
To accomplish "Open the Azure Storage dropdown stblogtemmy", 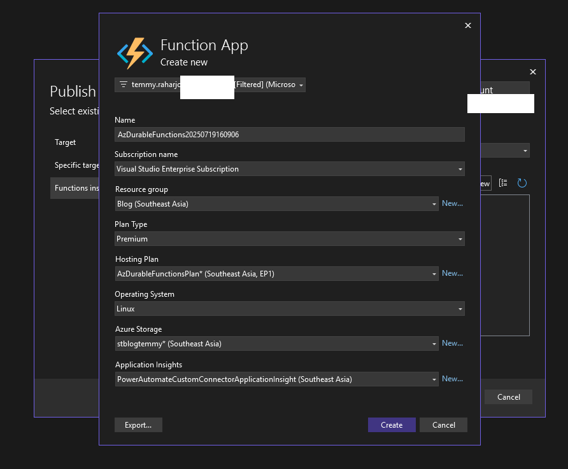I will pyautogui.click(x=277, y=344).
